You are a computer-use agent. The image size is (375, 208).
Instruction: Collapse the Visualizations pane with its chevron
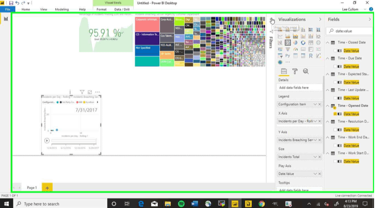point(320,19)
